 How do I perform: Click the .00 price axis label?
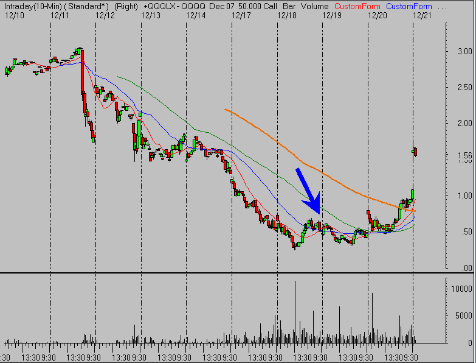(x=467, y=268)
